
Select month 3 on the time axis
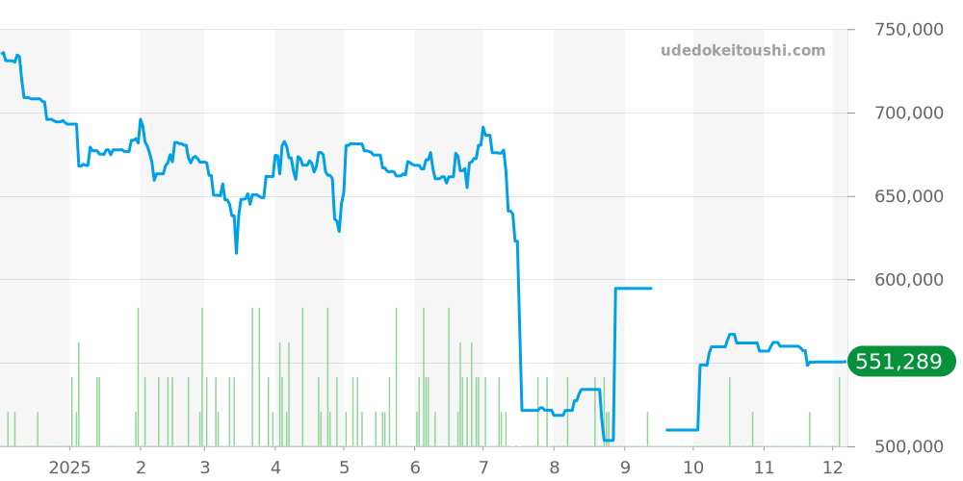[x=204, y=468]
